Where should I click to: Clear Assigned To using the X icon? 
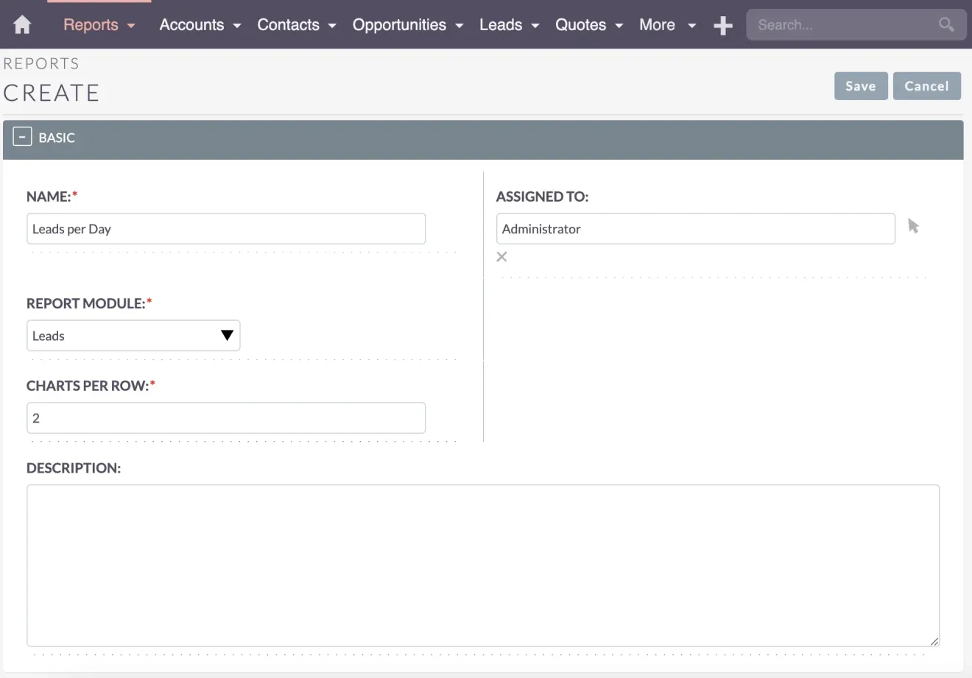(501, 256)
